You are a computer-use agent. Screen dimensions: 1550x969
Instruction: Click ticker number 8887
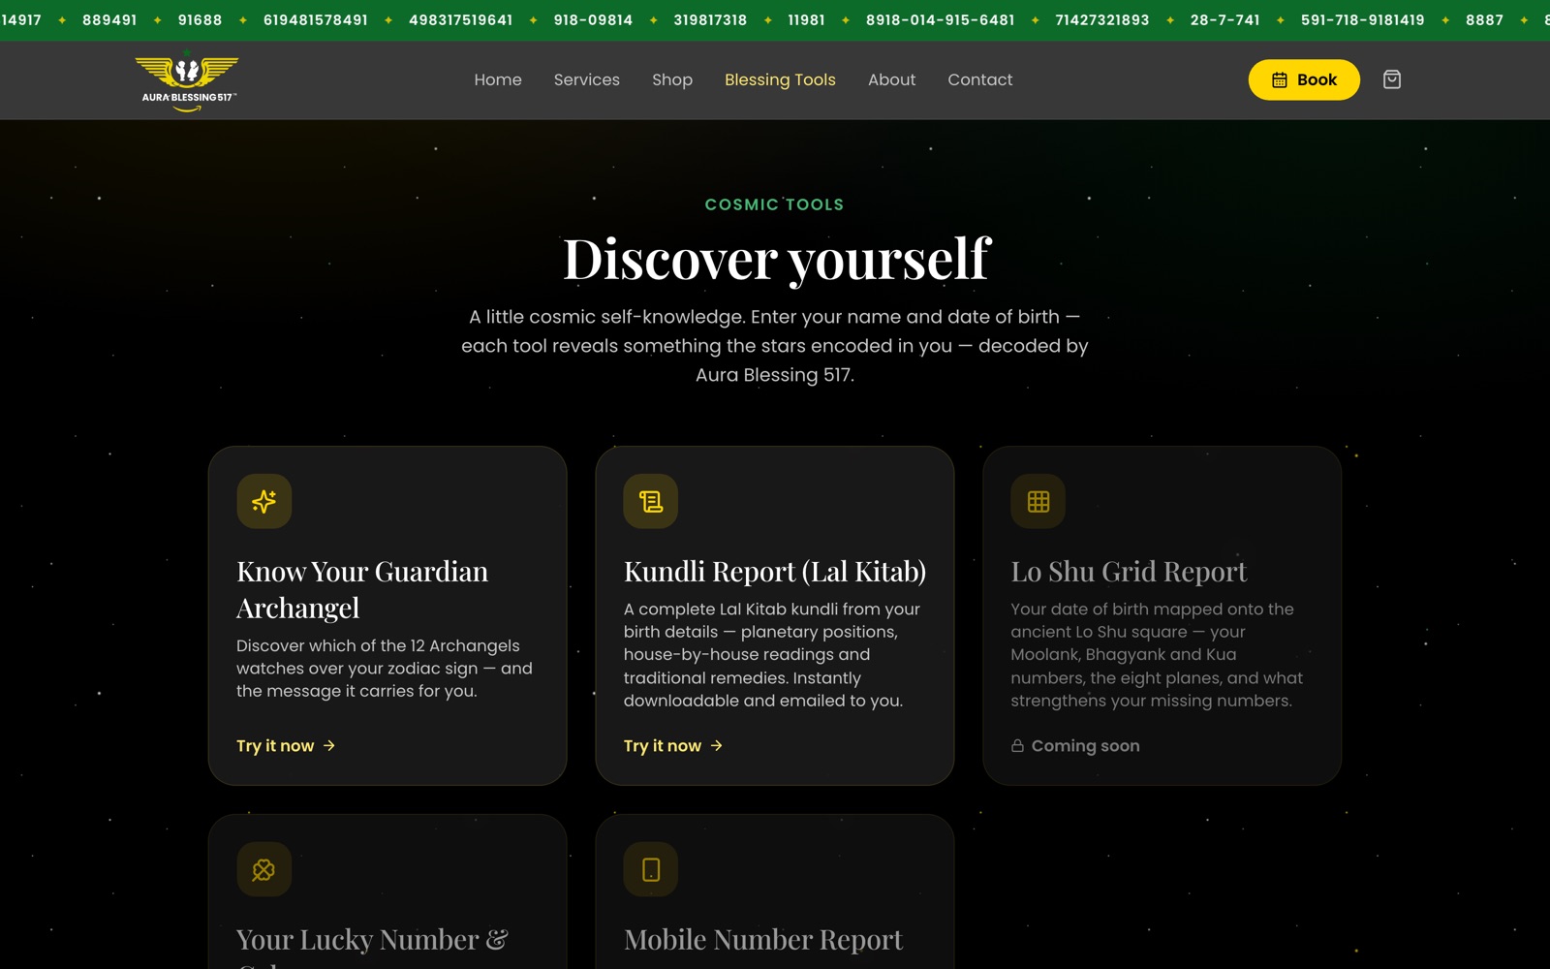(1484, 19)
